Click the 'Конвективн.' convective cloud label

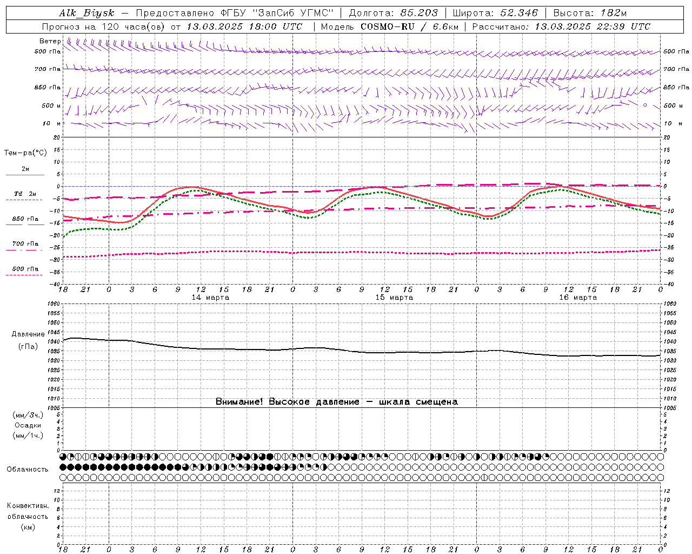28,506
